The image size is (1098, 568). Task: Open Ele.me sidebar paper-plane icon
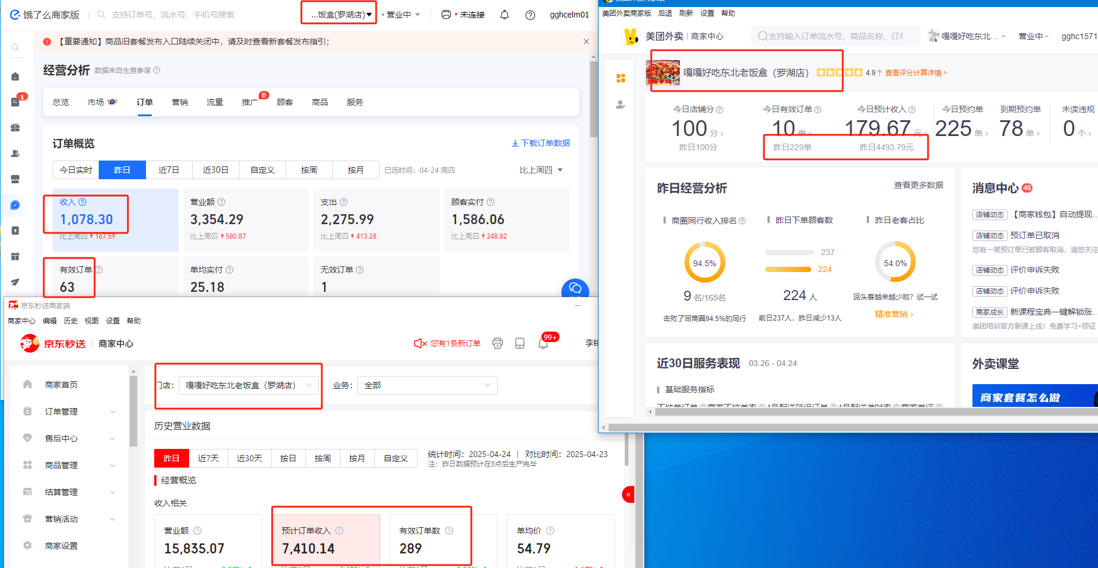(x=16, y=282)
